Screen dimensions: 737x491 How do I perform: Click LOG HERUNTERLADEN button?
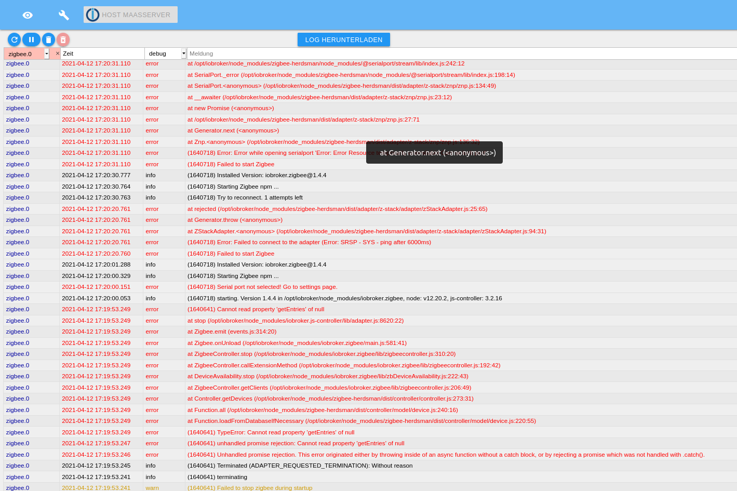point(344,39)
